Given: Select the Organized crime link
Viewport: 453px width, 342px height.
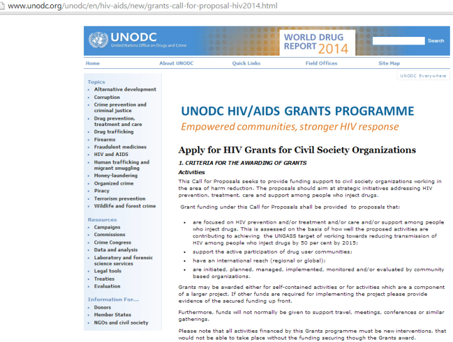Looking at the screenshot, I should point(113,184).
